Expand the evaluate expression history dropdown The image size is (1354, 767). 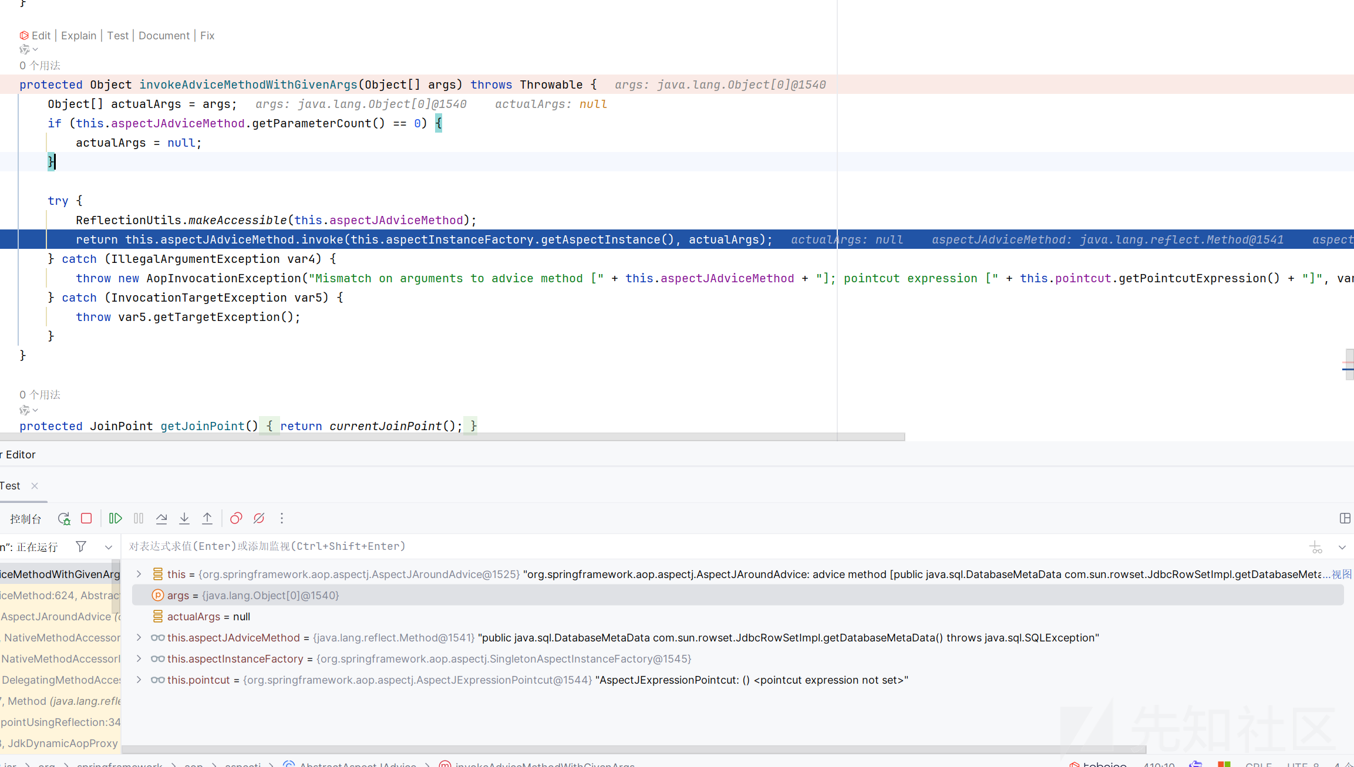tap(1342, 547)
